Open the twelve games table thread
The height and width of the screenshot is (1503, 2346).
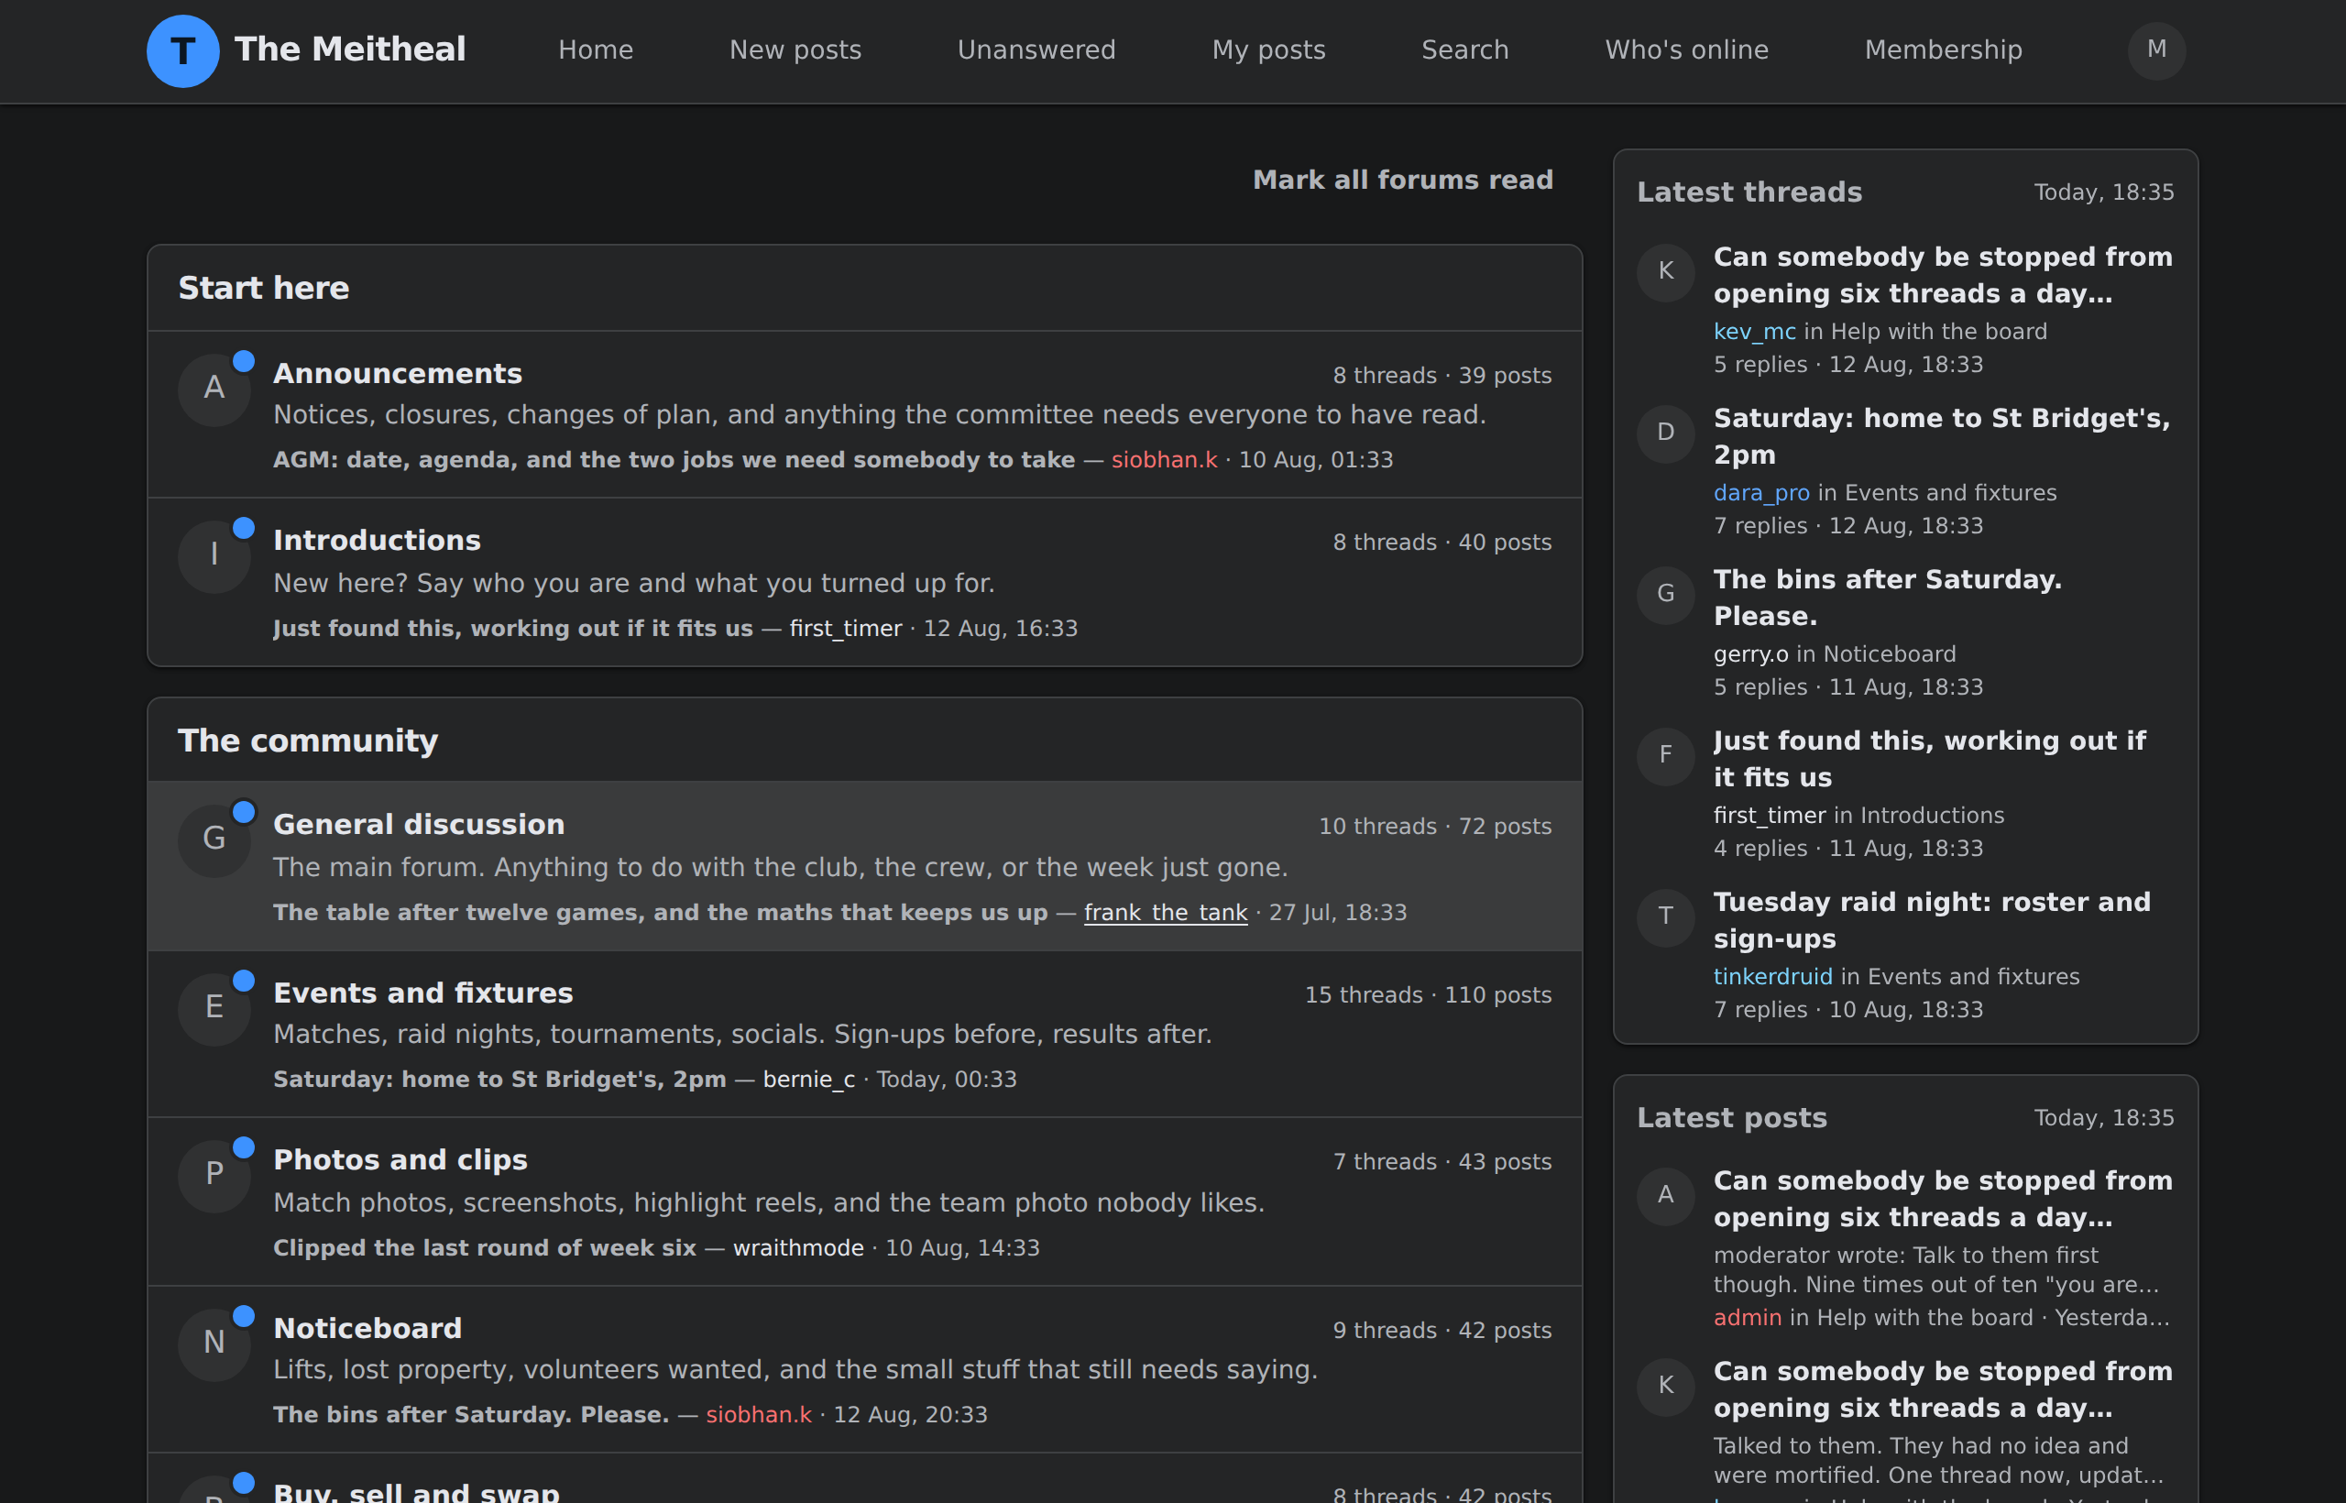pyautogui.click(x=660, y=913)
